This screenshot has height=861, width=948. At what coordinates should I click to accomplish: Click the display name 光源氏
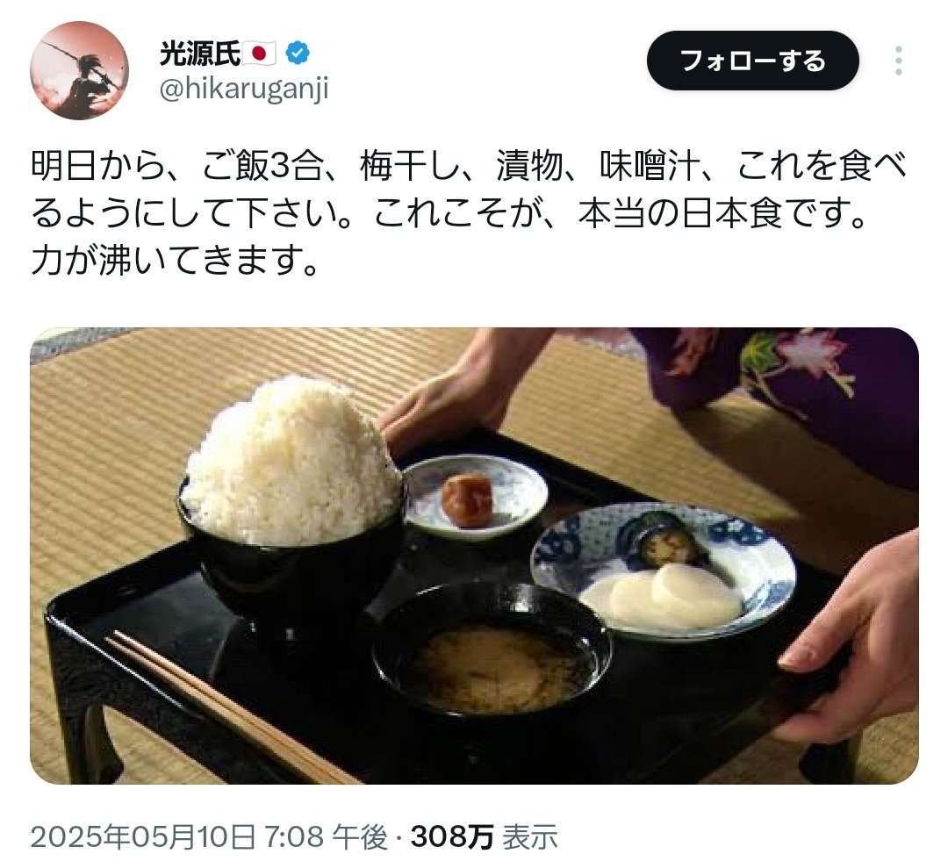point(200,54)
